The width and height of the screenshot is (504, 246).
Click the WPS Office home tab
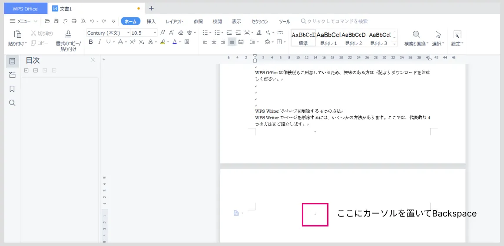25,9
